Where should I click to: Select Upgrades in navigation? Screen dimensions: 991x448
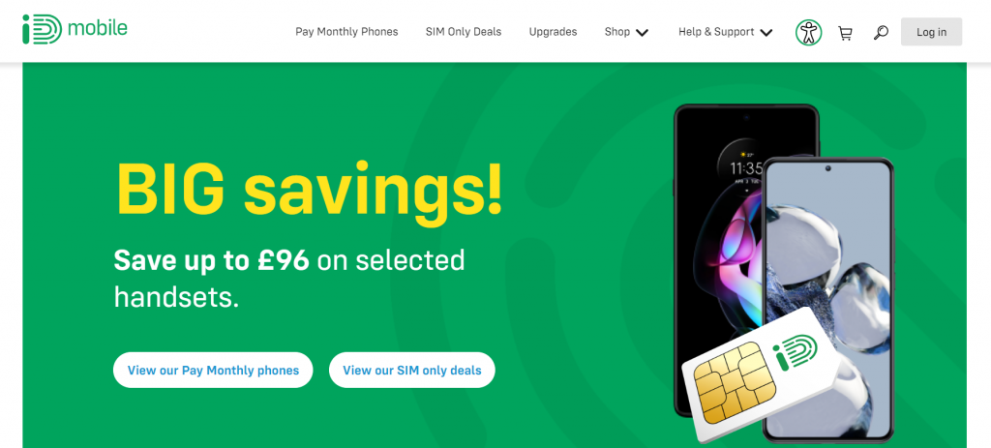tap(553, 32)
